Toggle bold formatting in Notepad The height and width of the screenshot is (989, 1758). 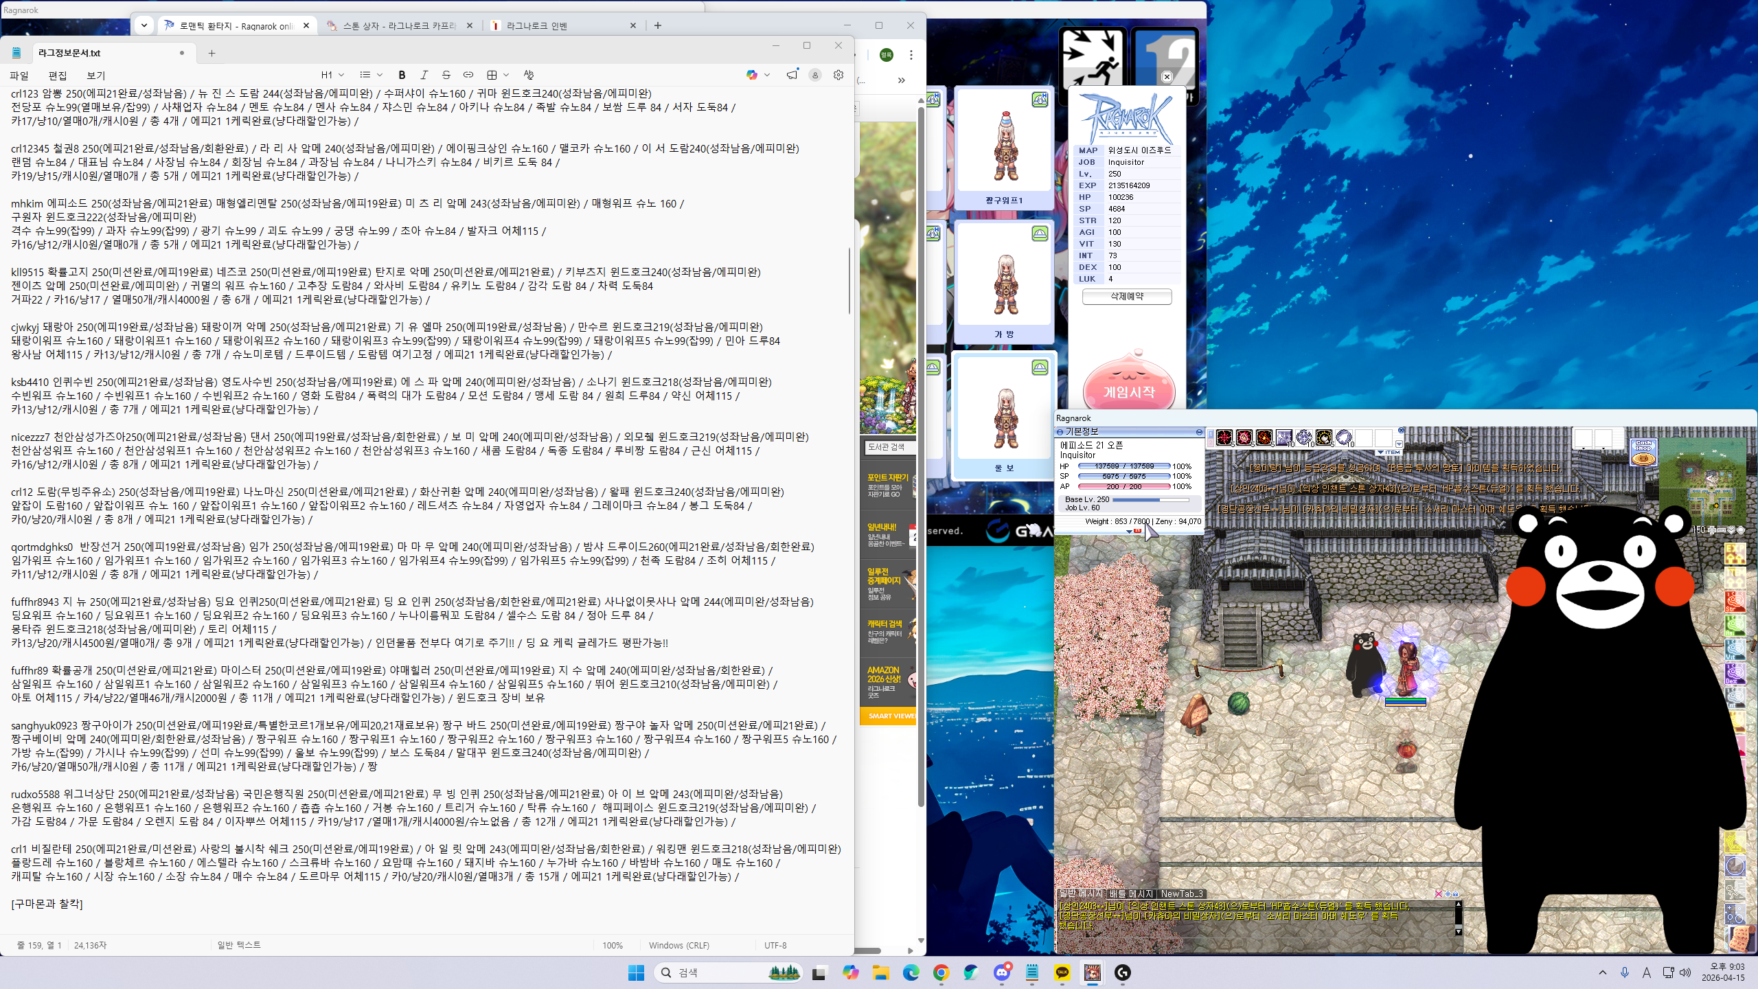click(x=402, y=75)
